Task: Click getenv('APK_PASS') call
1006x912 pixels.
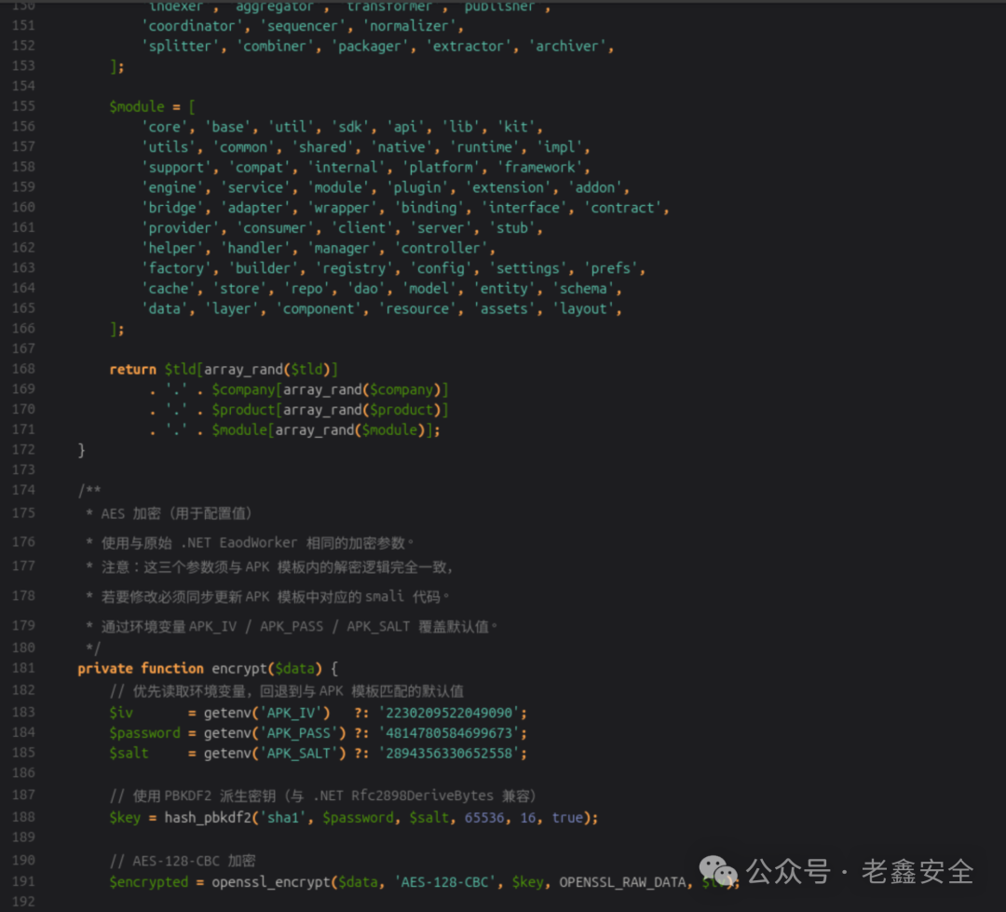Action: (275, 733)
